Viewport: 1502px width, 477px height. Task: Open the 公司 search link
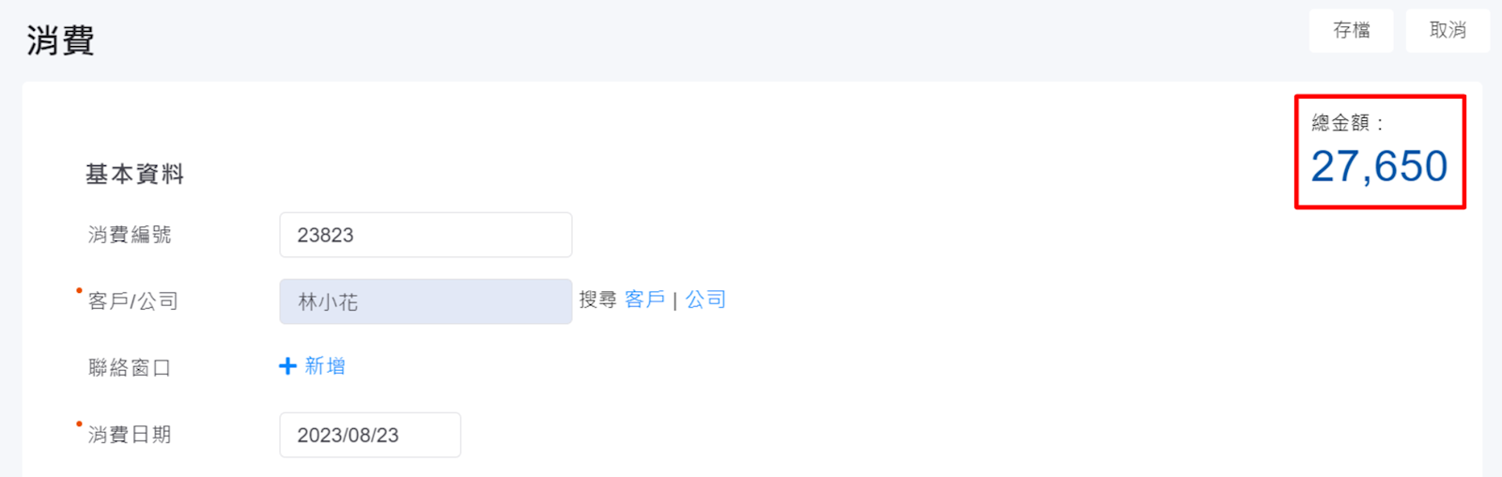tap(705, 300)
